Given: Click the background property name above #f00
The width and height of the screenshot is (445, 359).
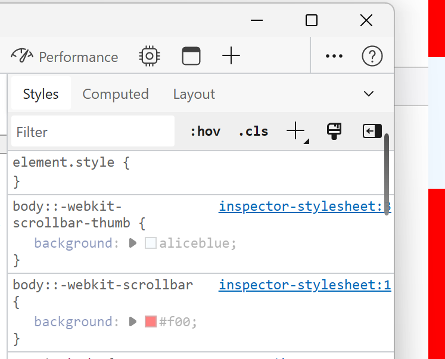Looking at the screenshot, I should 73,322.
